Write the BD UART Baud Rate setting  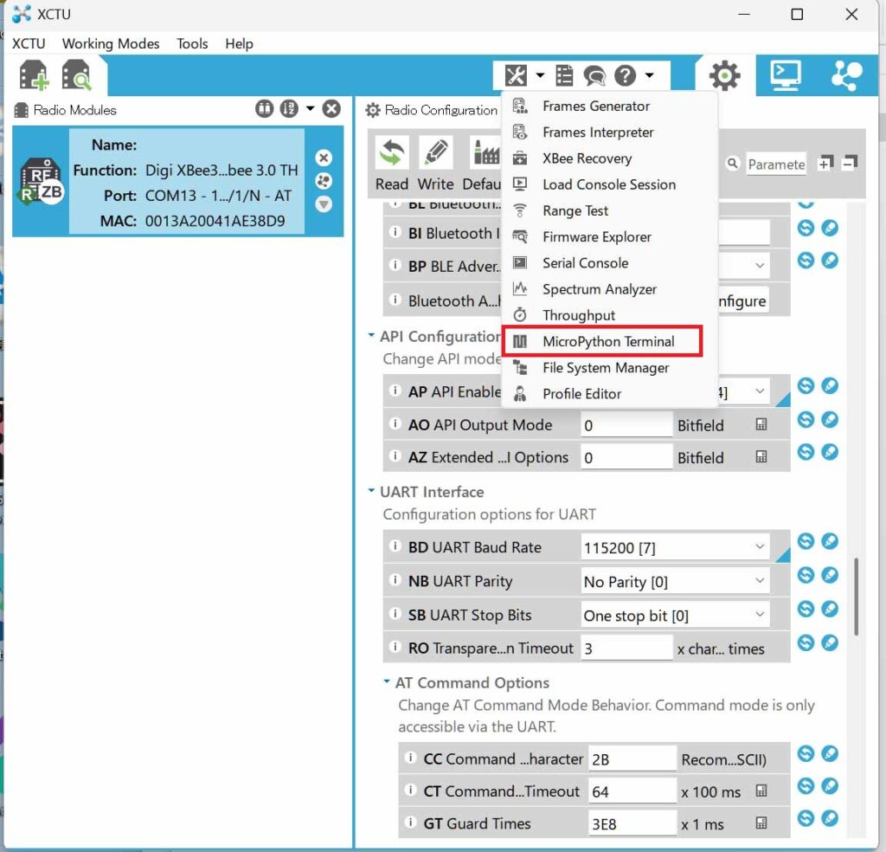pos(830,541)
